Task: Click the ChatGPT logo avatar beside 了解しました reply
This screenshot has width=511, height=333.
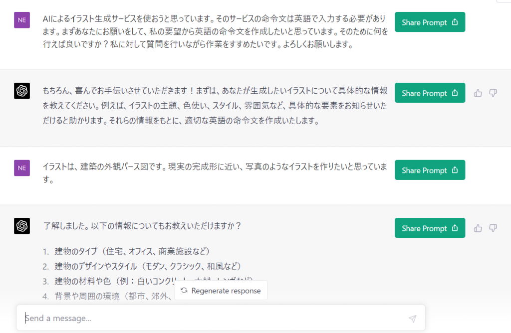Action: (x=22, y=226)
